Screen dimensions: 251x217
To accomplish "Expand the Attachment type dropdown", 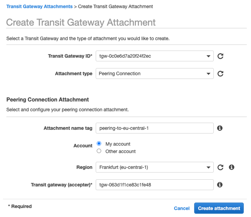I will (154, 74).
